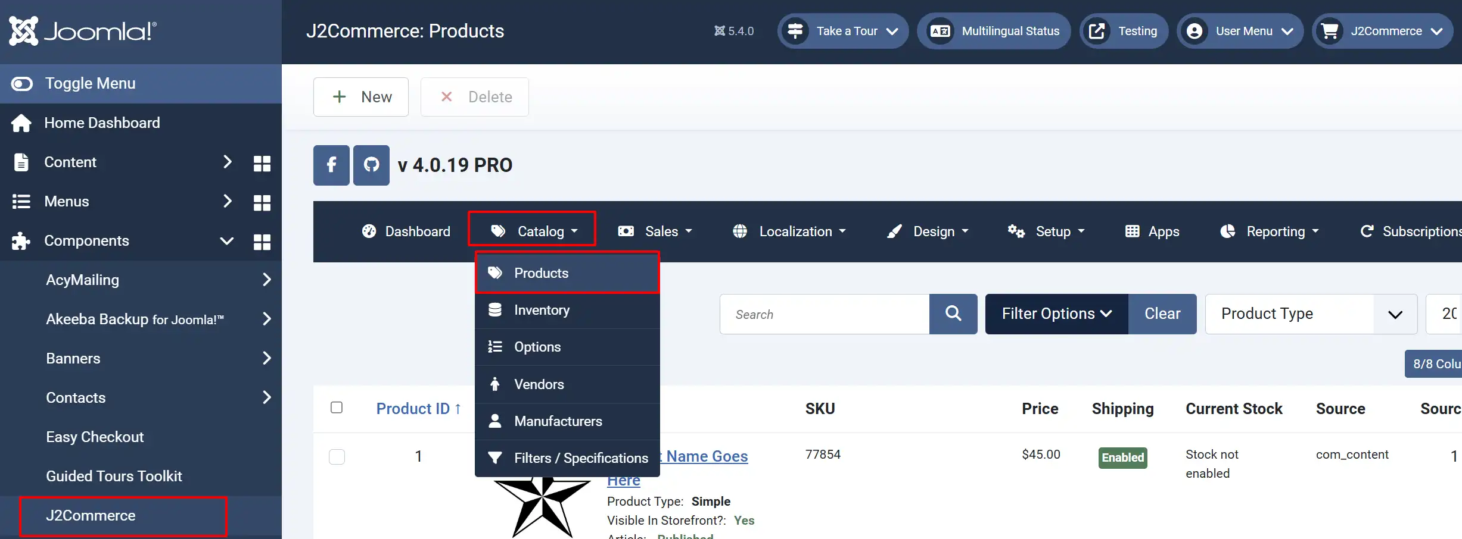The image size is (1462, 539).
Task: Expand the Menus submenu chevron
Action: [x=227, y=201]
